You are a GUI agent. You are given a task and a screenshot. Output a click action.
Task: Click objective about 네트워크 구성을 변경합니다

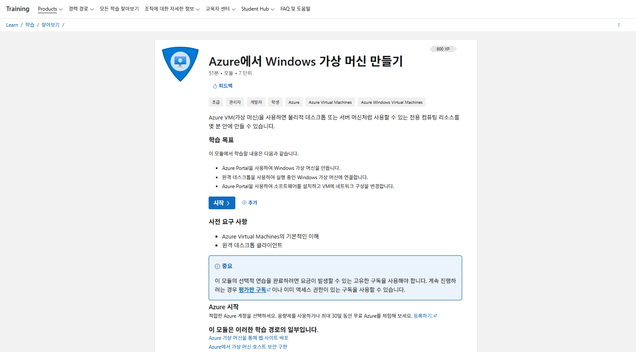click(308, 186)
